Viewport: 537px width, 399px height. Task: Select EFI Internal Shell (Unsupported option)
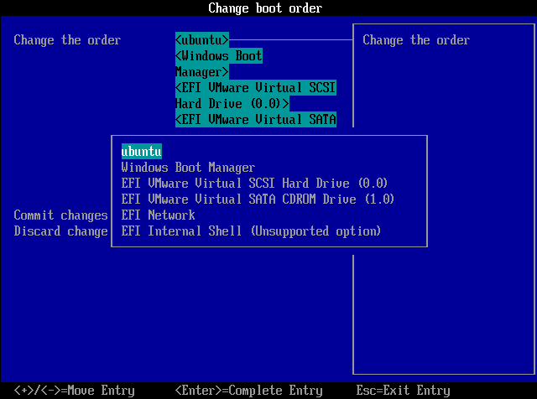[x=251, y=231]
